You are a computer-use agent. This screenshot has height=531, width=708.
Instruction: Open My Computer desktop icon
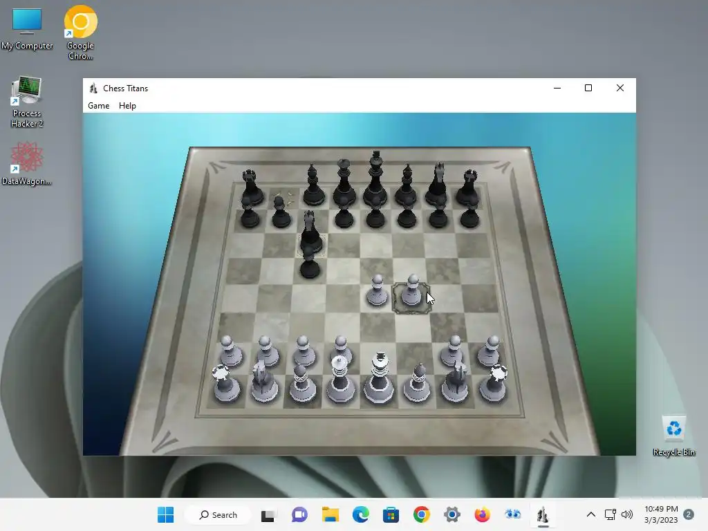coord(27,28)
